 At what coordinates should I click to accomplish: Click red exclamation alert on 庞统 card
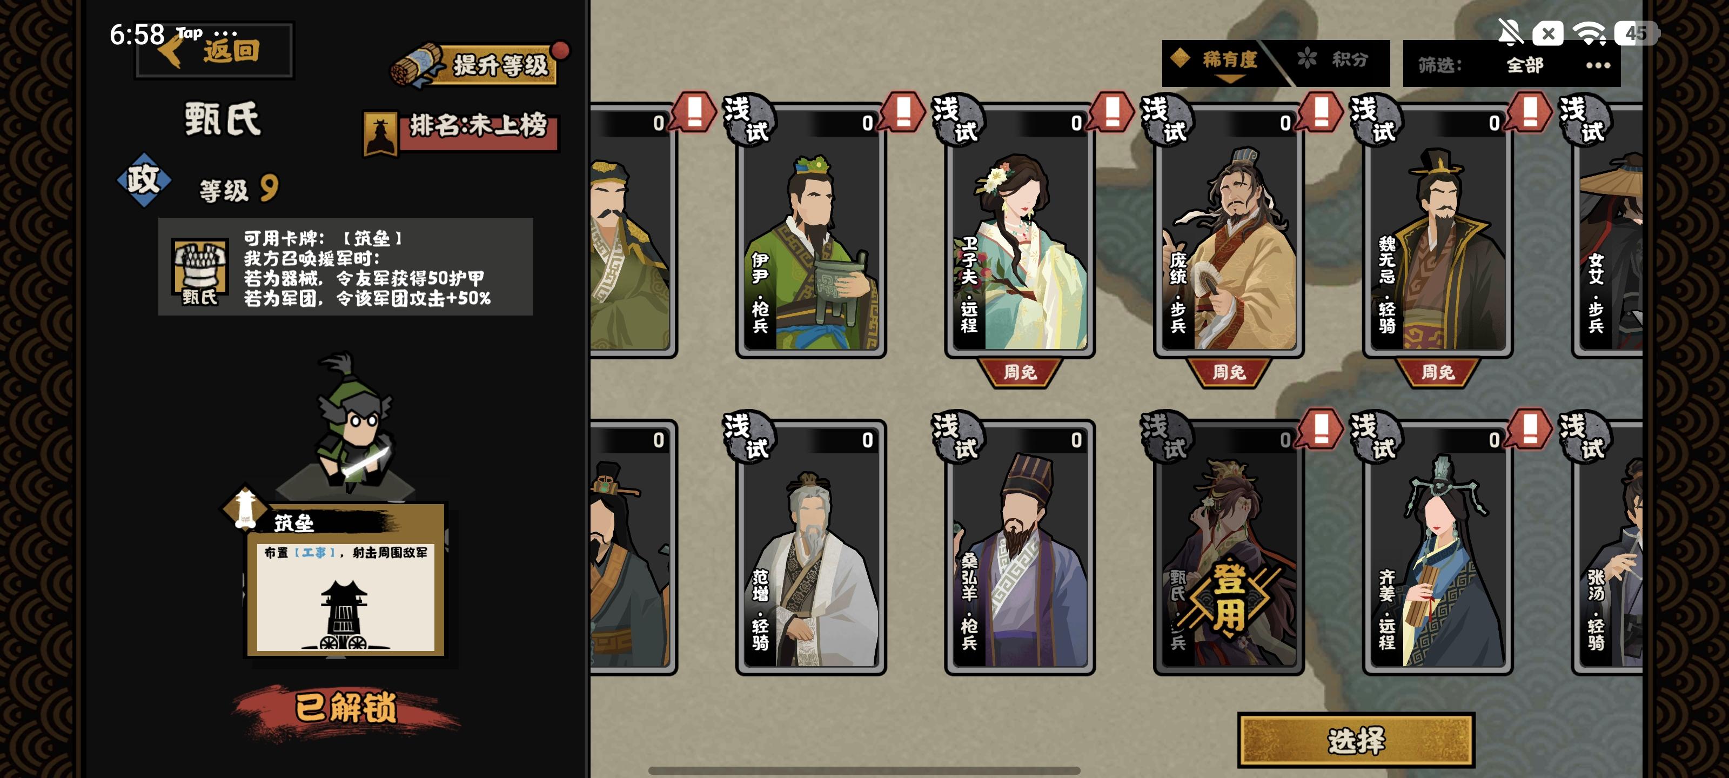[1320, 111]
